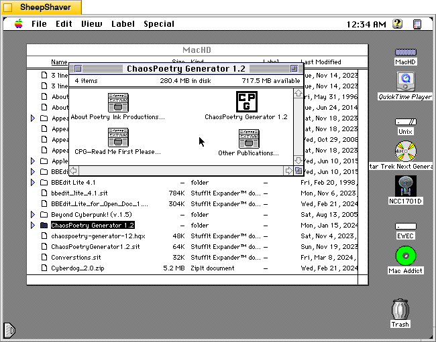The height and width of the screenshot is (342, 436).
Task: Open the ChaosPoetry Generator 1.2 application icon
Action: (247, 102)
